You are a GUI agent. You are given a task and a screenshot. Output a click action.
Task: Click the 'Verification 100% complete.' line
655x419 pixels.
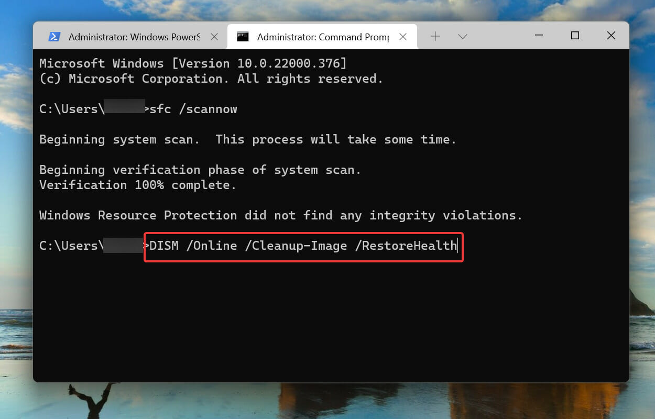[138, 185]
